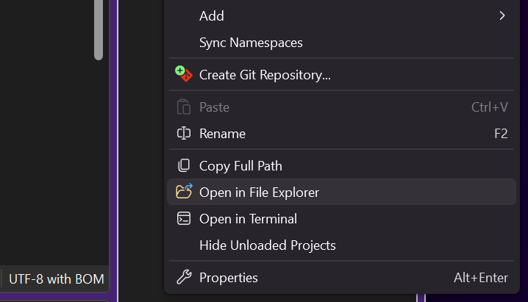Image resolution: width=528 pixels, height=302 pixels.
Task: Select Sync Namespaces
Action: (x=251, y=43)
